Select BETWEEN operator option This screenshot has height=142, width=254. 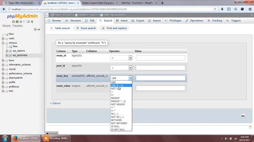[x=121, y=120]
